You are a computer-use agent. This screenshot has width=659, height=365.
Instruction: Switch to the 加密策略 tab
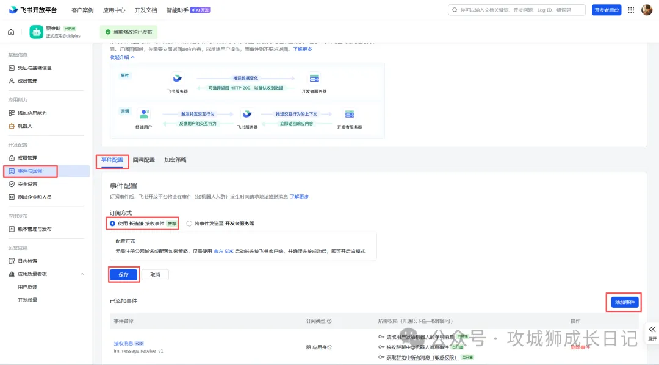pos(175,160)
